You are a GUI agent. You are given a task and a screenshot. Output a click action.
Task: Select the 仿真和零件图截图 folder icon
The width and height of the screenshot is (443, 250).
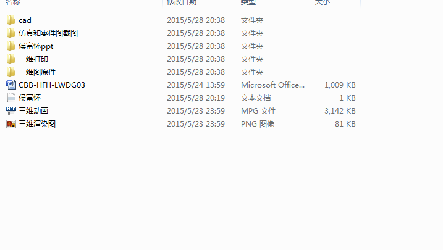[11, 33]
